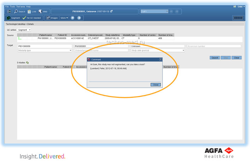Click the Search magnifier toolbar button
Viewport: 250px width, 165px height.
click(19, 12)
